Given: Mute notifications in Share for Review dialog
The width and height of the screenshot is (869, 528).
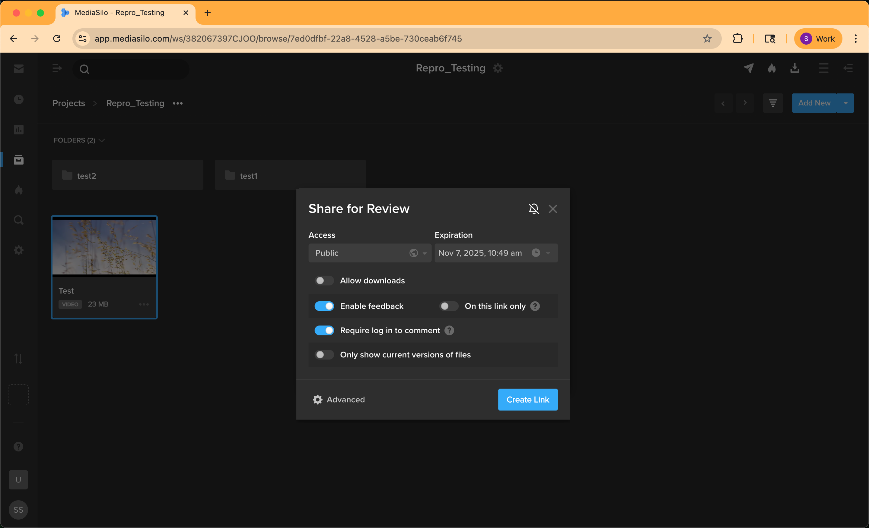Looking at the screenshot, I should (534, 209).
